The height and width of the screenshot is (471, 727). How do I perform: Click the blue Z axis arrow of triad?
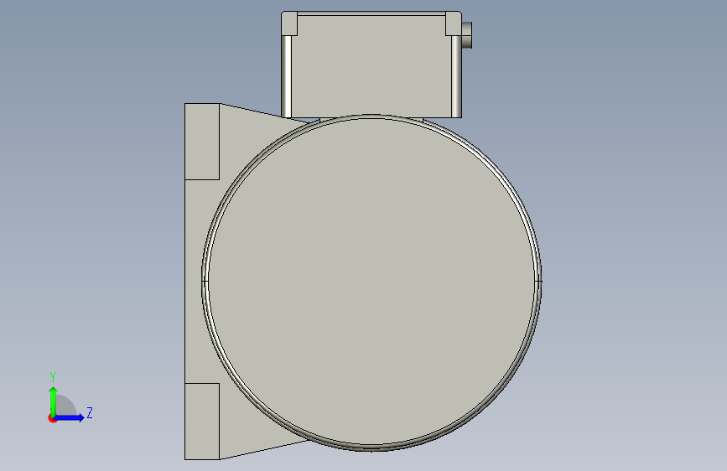point(70,417)
